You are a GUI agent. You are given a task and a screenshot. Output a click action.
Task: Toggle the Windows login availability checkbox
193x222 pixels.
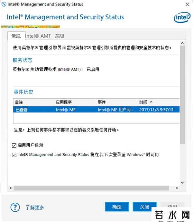coord(14,155)
